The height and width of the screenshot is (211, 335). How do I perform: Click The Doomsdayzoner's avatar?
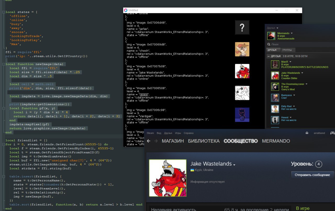(x=275, y=87)
